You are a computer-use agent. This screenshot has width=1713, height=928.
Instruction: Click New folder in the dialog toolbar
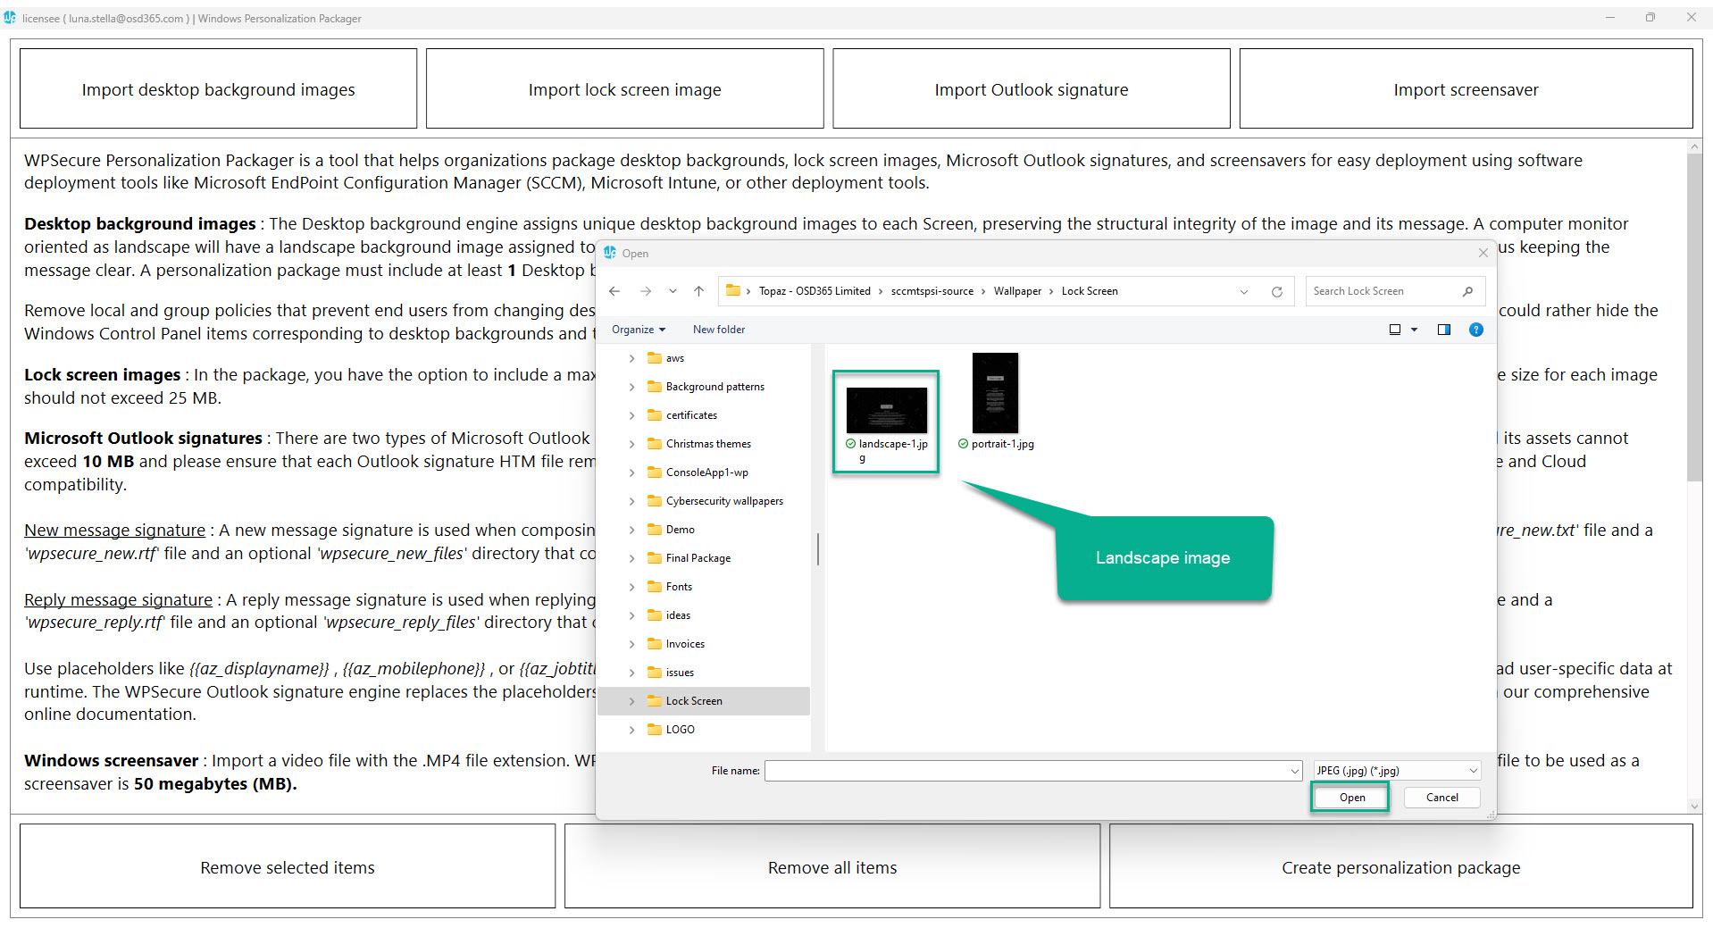(x=718, y=330)
